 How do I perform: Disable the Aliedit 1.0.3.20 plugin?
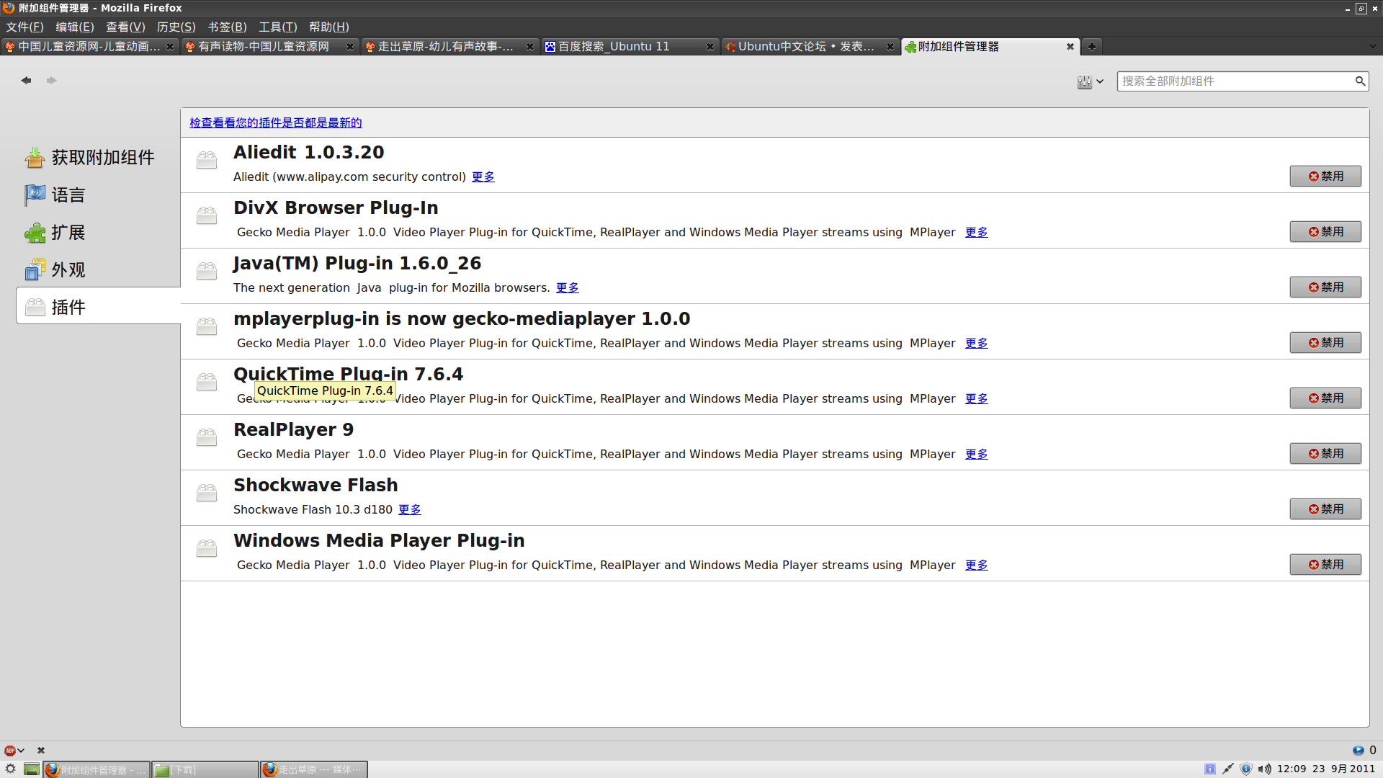1325,176
